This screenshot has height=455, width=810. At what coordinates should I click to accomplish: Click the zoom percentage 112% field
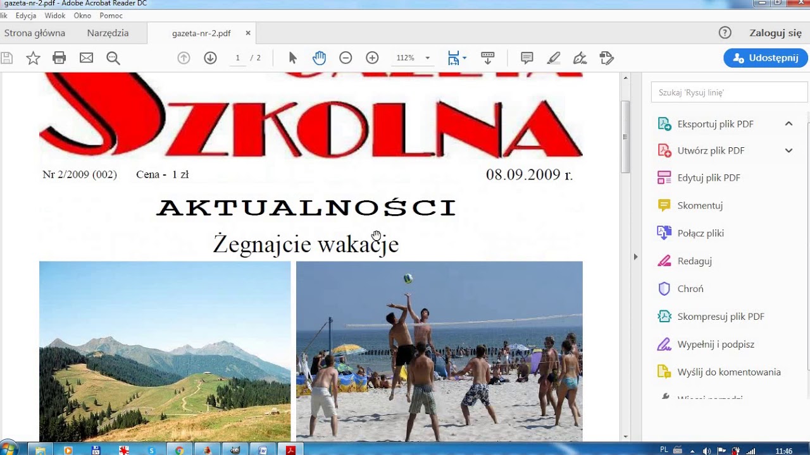[405, 58]
